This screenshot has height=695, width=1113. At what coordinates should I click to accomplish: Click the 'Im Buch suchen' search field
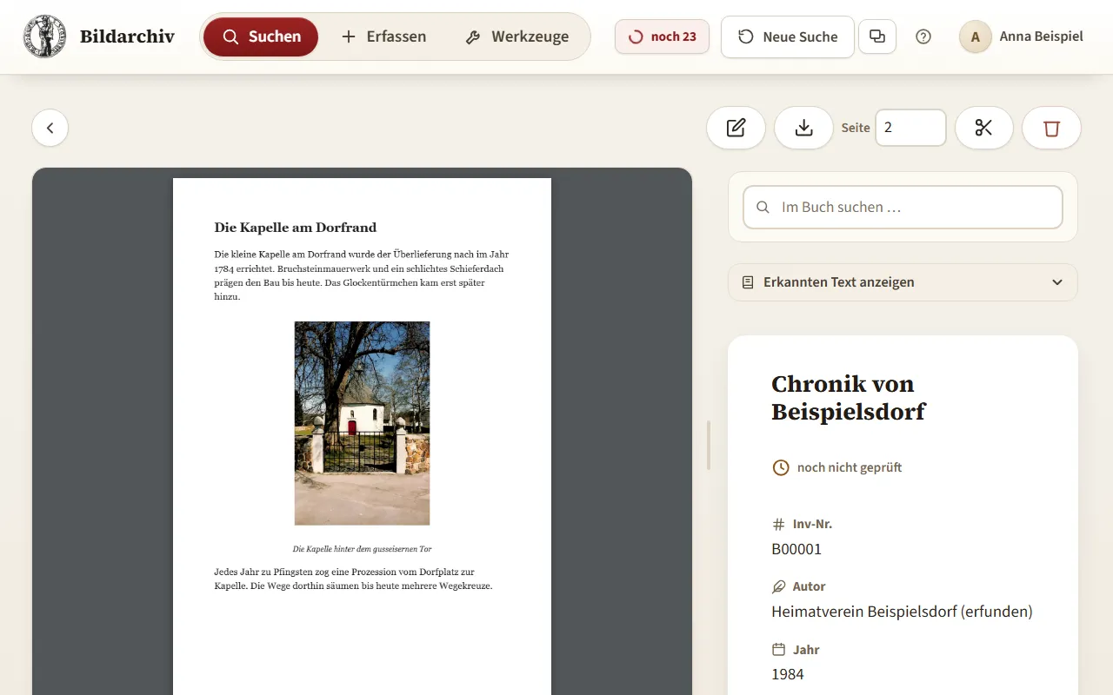click(903, 208)
